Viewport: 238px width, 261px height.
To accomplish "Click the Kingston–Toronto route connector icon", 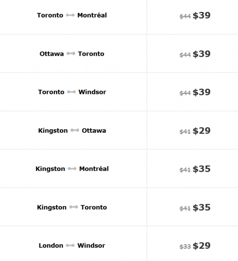I will 74,207.
